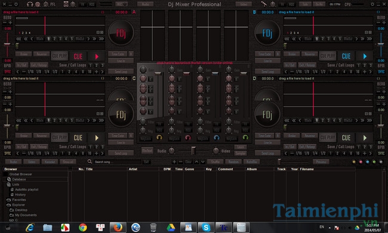This screenshot has width=388, height=233.
Task: Move the playlist entry down with the down arrow
Action: 203,162
